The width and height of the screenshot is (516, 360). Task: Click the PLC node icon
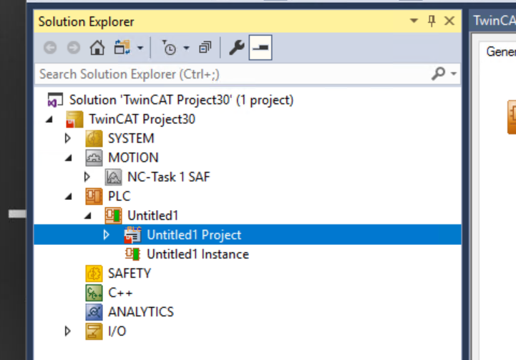[94, 196]
